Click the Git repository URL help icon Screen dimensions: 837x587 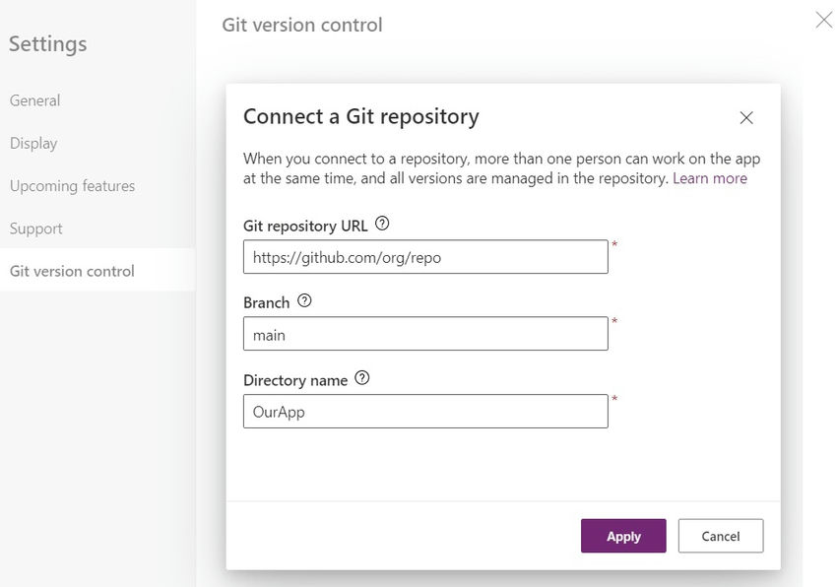tap(383, 225)
